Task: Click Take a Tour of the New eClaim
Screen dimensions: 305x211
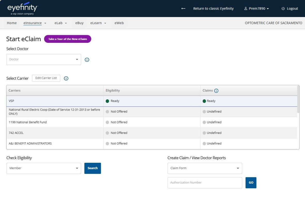Action: (68, 39)
